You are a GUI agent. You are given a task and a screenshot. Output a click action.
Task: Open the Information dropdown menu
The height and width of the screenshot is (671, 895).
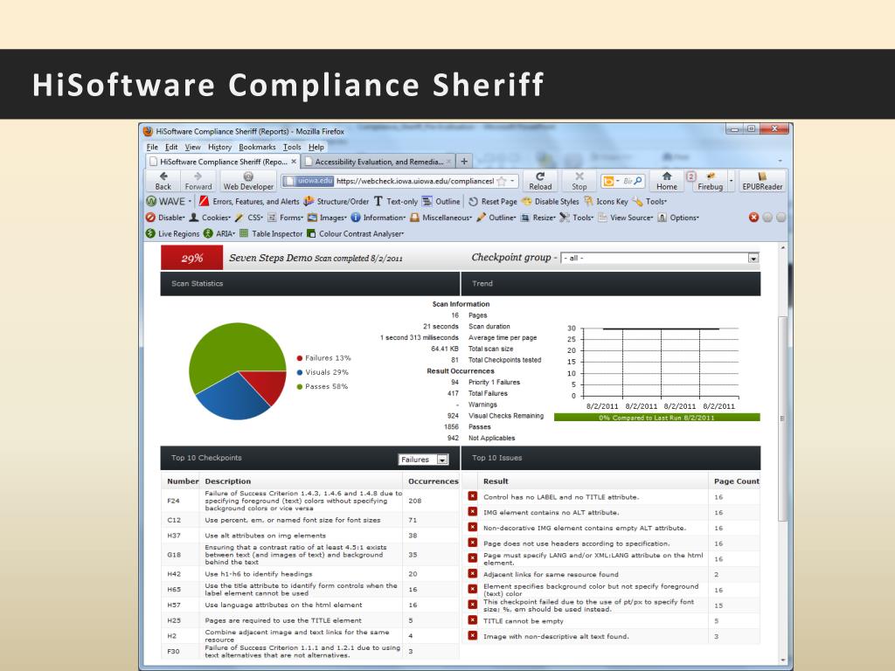pos(378,218)
